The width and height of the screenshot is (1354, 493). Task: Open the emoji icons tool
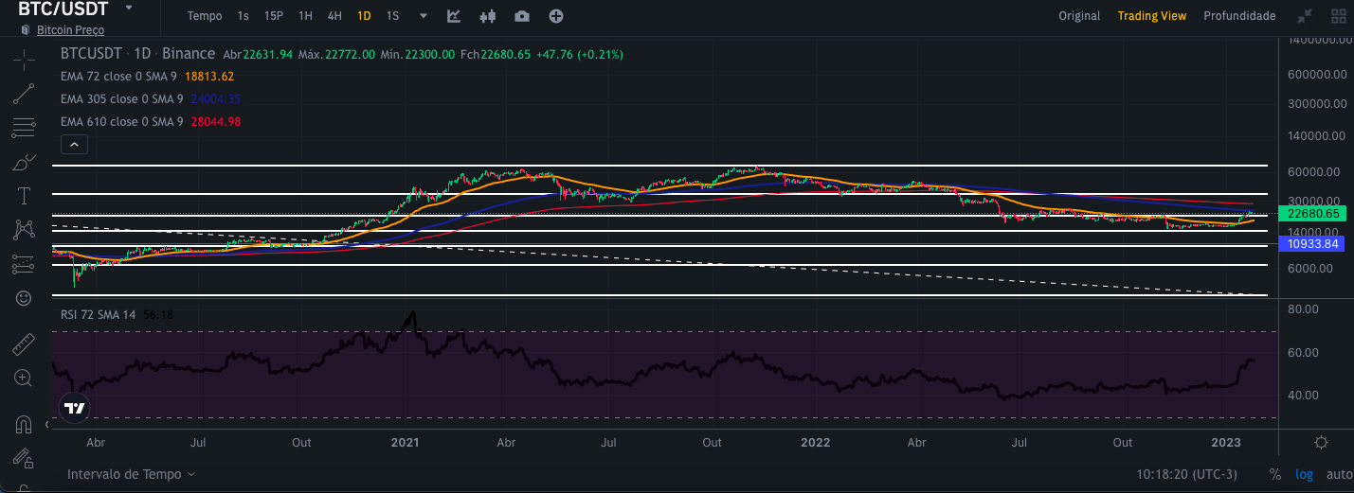(x=24, y=298)
